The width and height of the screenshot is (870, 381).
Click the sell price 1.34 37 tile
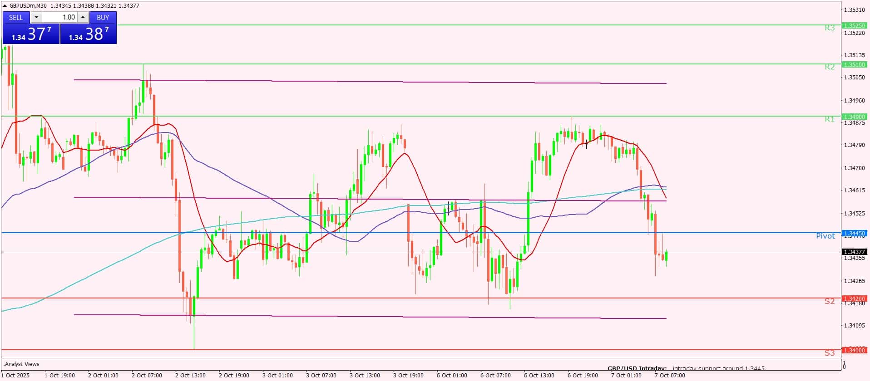click(31, 34)
